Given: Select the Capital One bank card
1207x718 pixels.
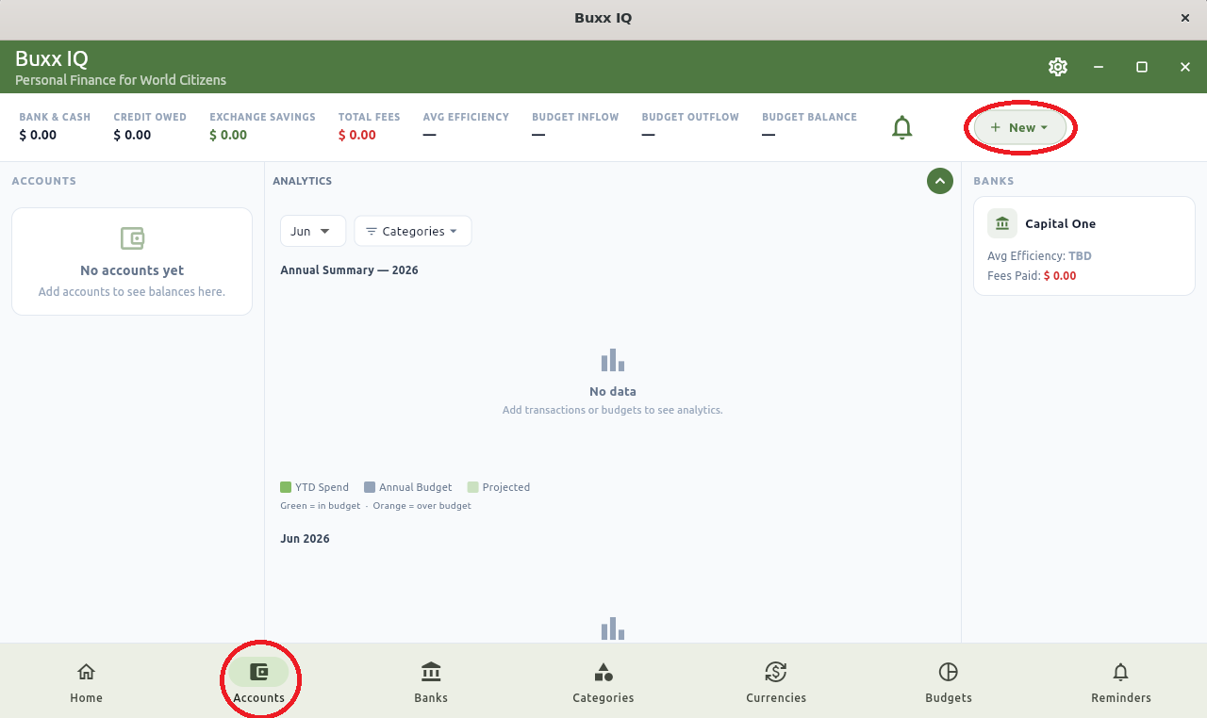Looking at the screenshot, I should [x=1084, y=246].
